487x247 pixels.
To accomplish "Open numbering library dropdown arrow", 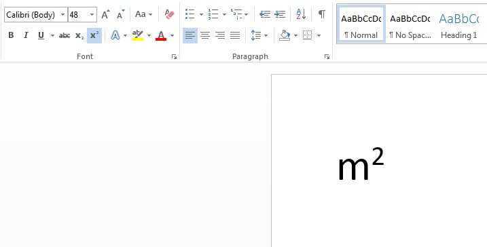I will click(x=224, y=14).
